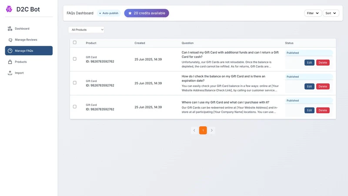The image size is (348, 196).
Task: Open the Sort dropdown
Action: coord(331,13)
